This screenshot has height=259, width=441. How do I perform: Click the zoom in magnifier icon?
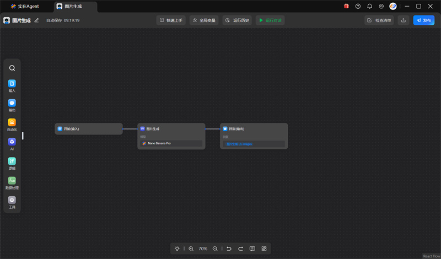coord(191,249)
